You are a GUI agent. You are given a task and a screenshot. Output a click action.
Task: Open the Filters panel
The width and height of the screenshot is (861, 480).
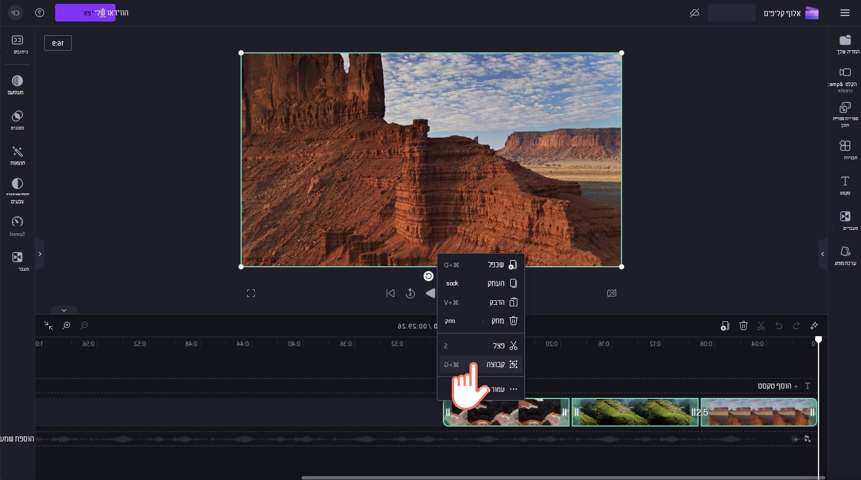(x=18, y=120)
